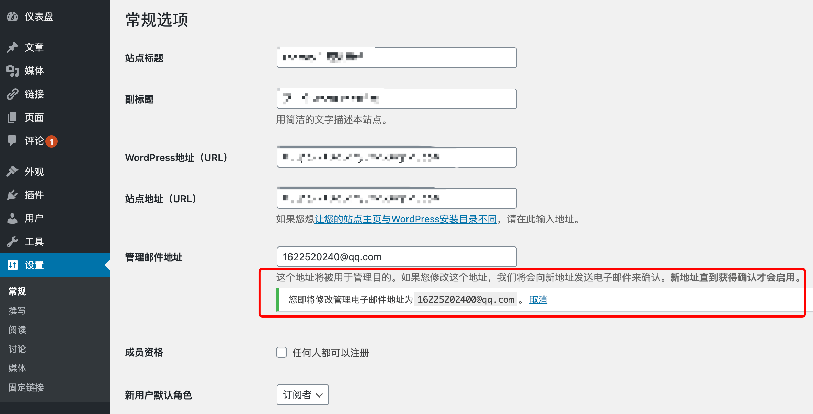Open Media library icon in sidebar
The width and height of the screenshot is (813, 414).
point(12,71)
